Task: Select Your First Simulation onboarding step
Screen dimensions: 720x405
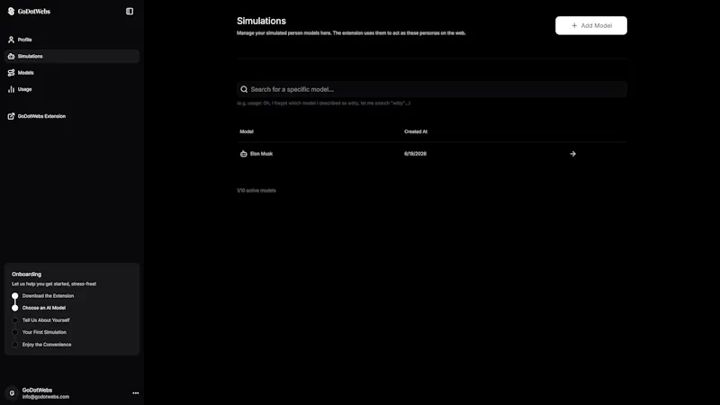Action: [x=44, y=332]
